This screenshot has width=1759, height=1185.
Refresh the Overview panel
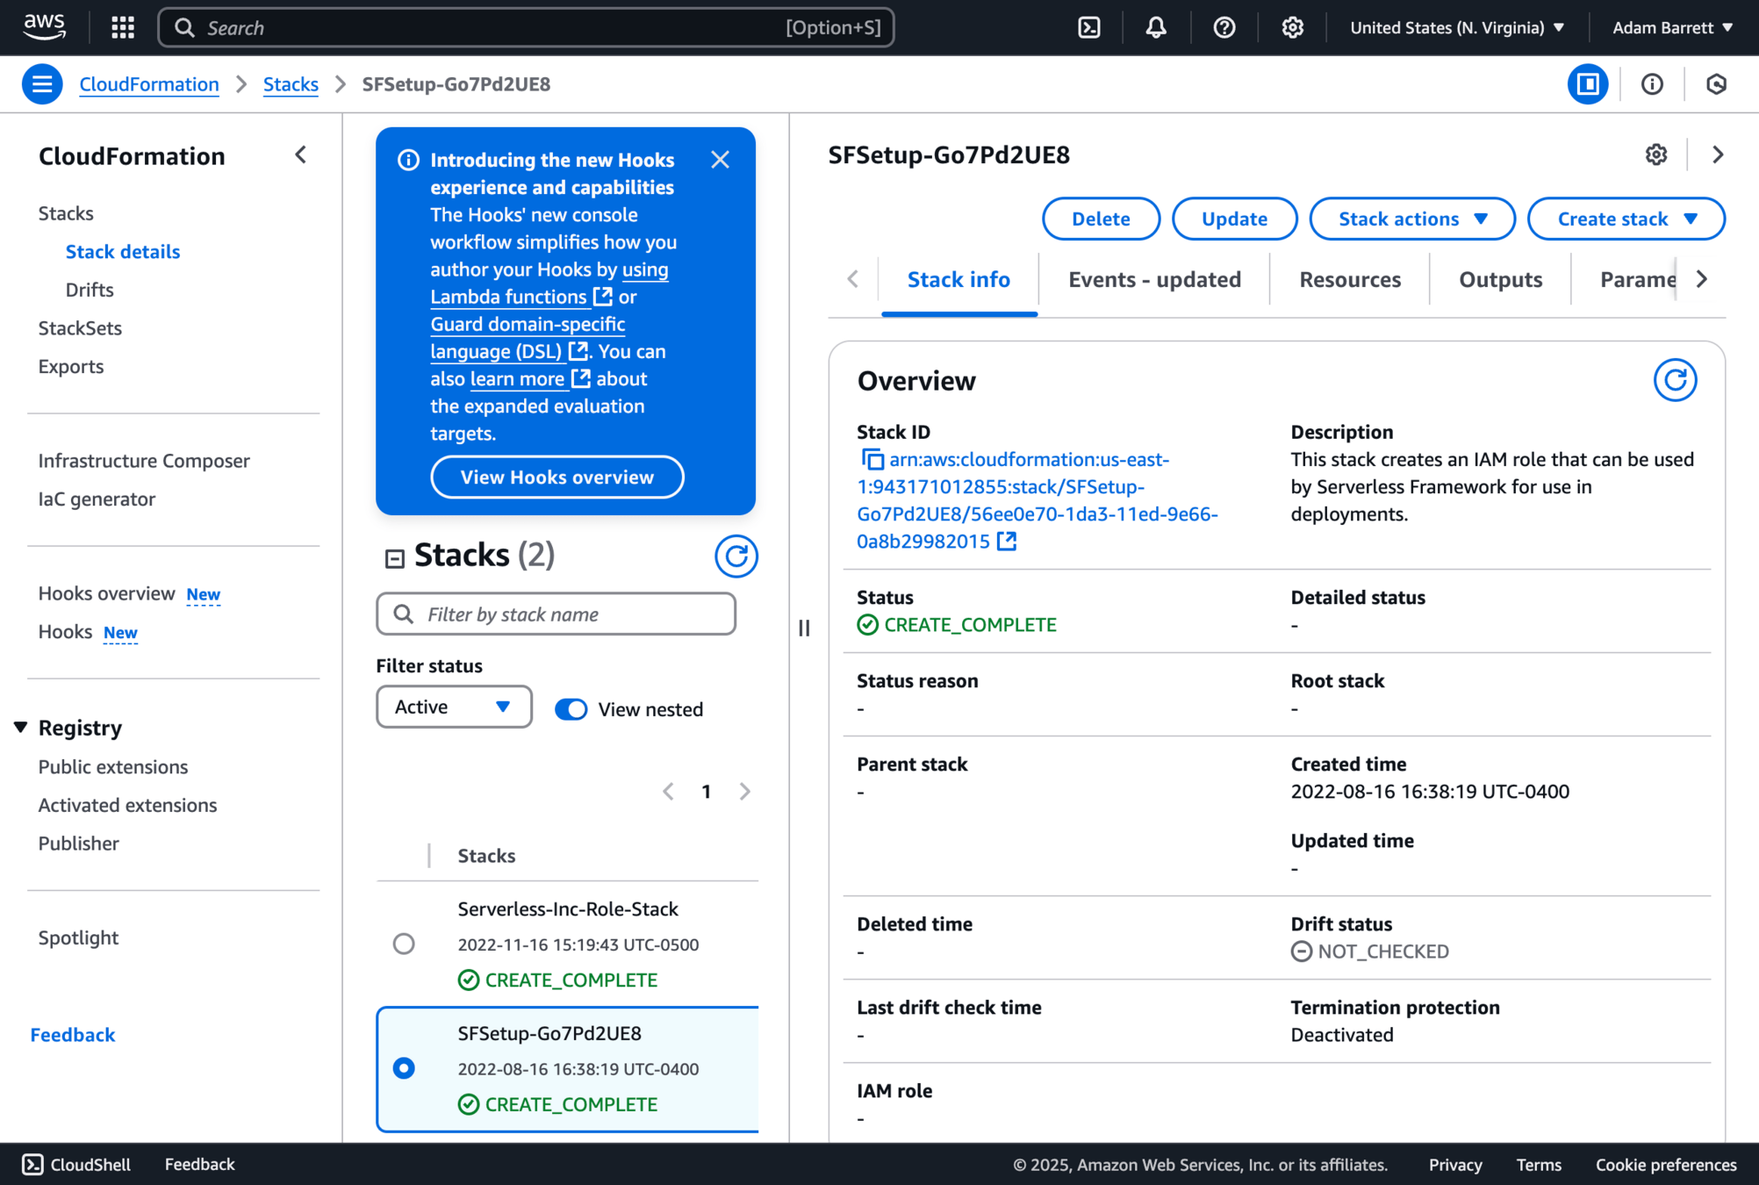1674,380
